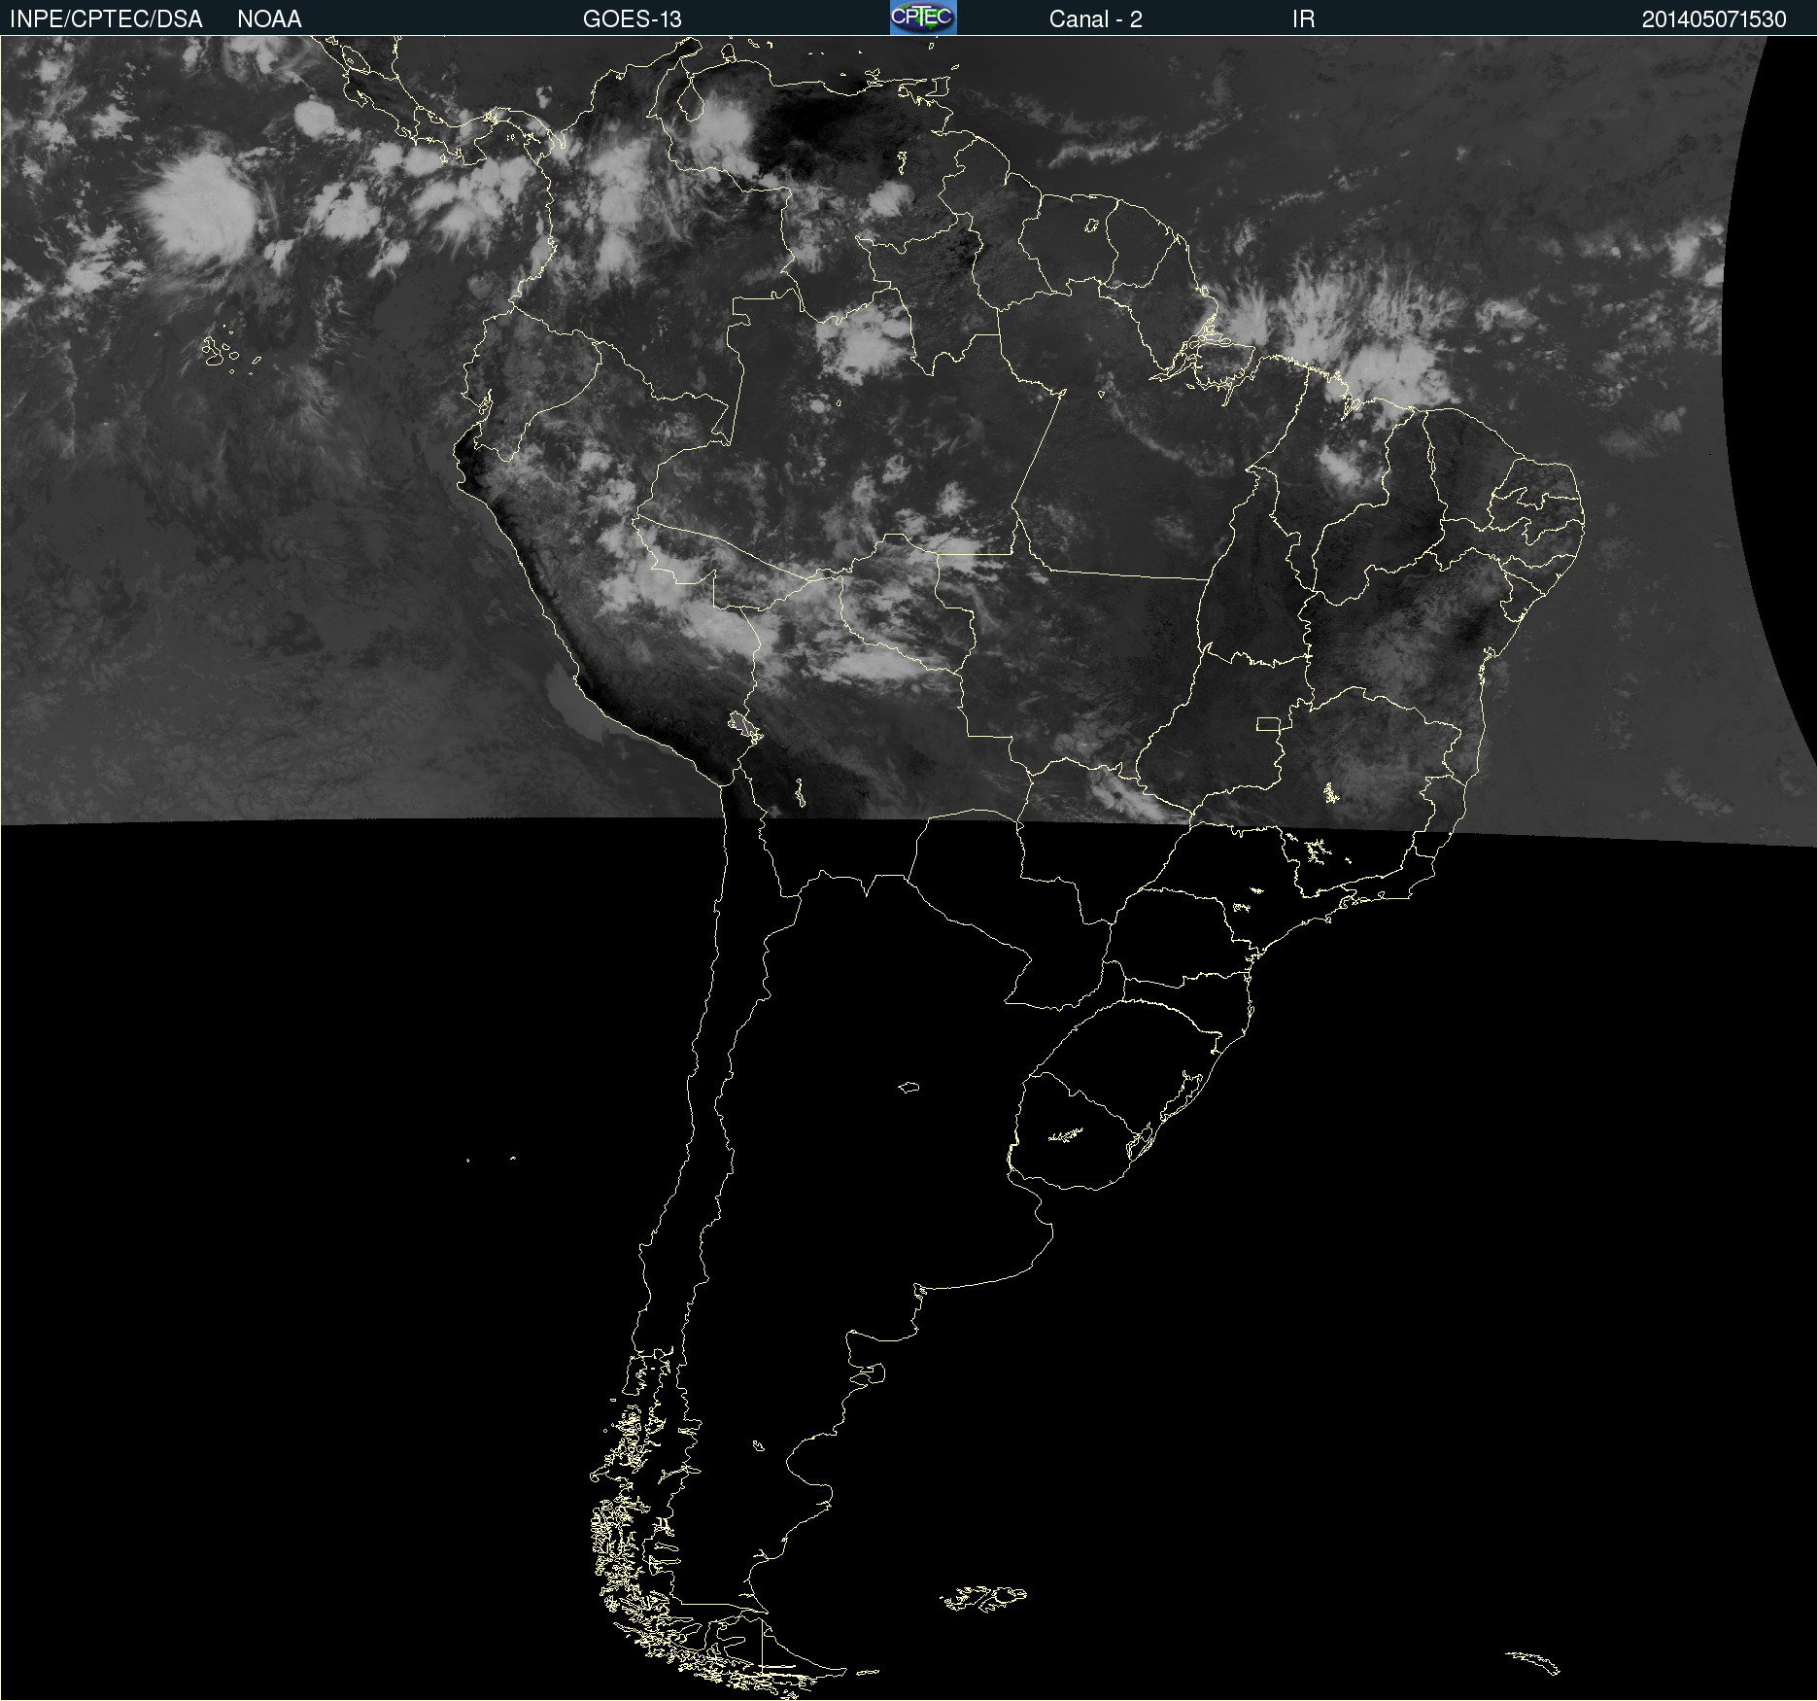This screenshot has height=1701, width=1817.
Task: Click the GOES-13 satellite name label
Action: 633,19
